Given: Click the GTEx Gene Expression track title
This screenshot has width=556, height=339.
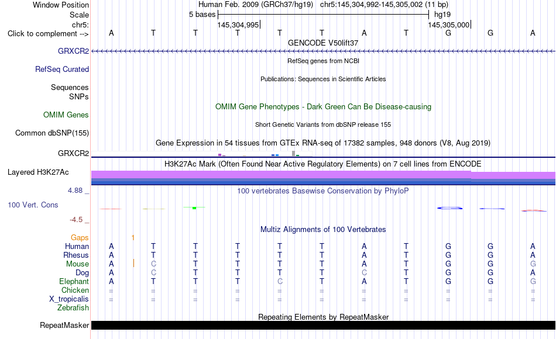Looking at the screenshot, I should point(323,143).
